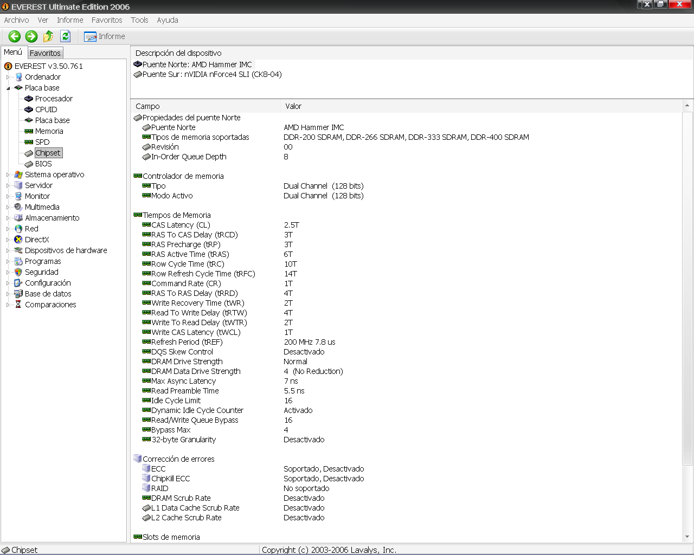Click the green Back arrow toolbar icon
Image resolution: width=694 pixels, height=555 pixels.
click(x=15, y=36)
